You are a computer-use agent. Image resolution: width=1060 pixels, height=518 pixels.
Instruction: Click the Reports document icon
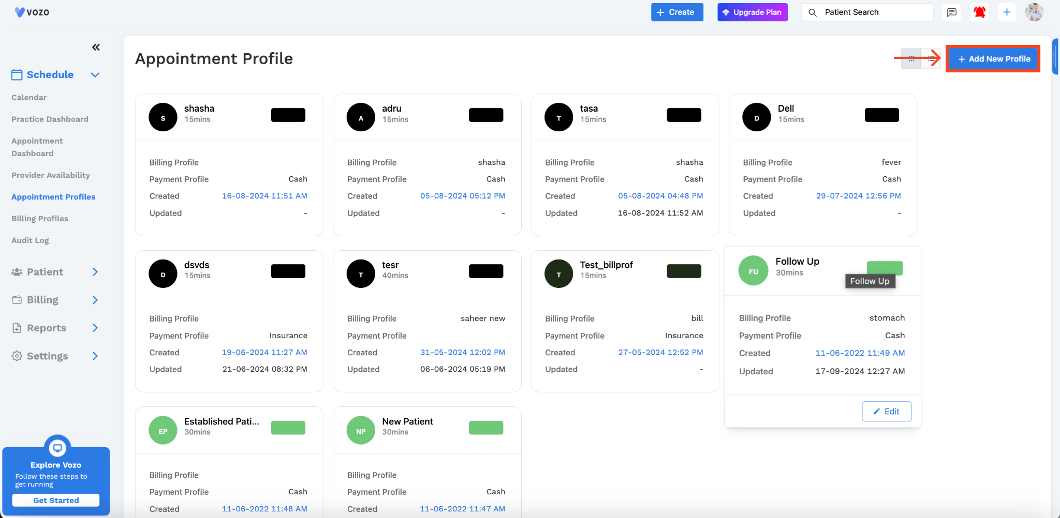coord(17,328)
